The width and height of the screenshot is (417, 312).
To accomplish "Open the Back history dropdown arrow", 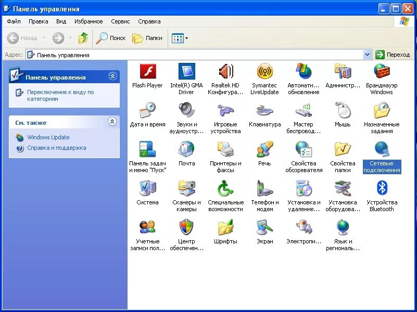I will coord(44,38).
